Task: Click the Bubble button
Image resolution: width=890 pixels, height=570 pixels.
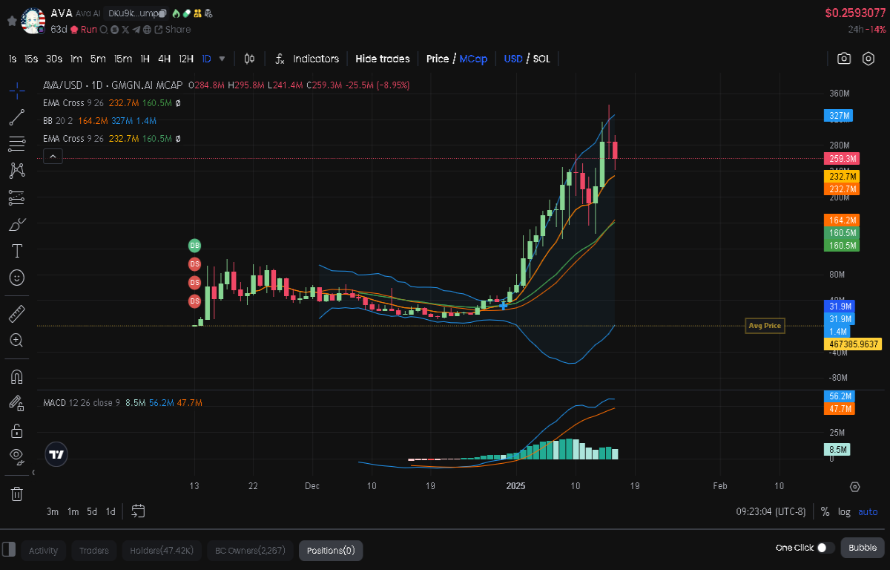Action: click(862, 548)
